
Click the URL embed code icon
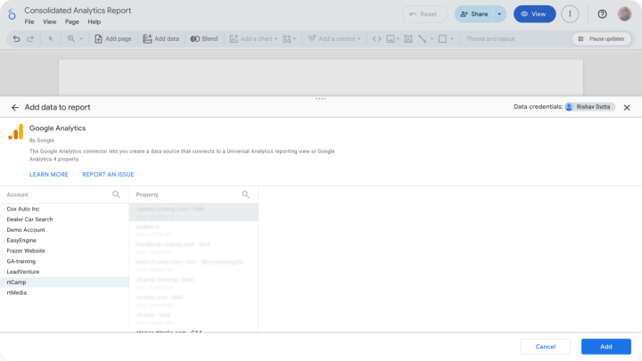point(376,39)
